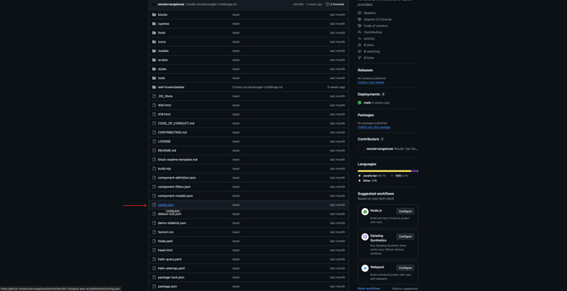Image resolution: width=567 pixels, height=291 pixels.
Task: Open the Create cloudmanager-challenge.txt commit in header
Action: point(211,5)
